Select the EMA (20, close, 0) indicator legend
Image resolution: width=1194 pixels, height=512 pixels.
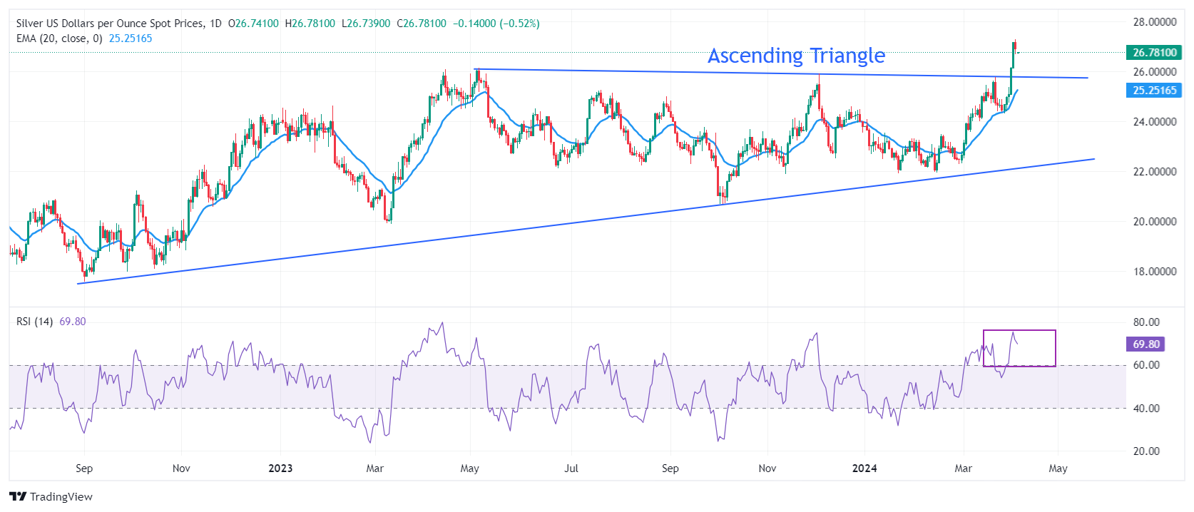pyautogui.click(x=59, y=39)
